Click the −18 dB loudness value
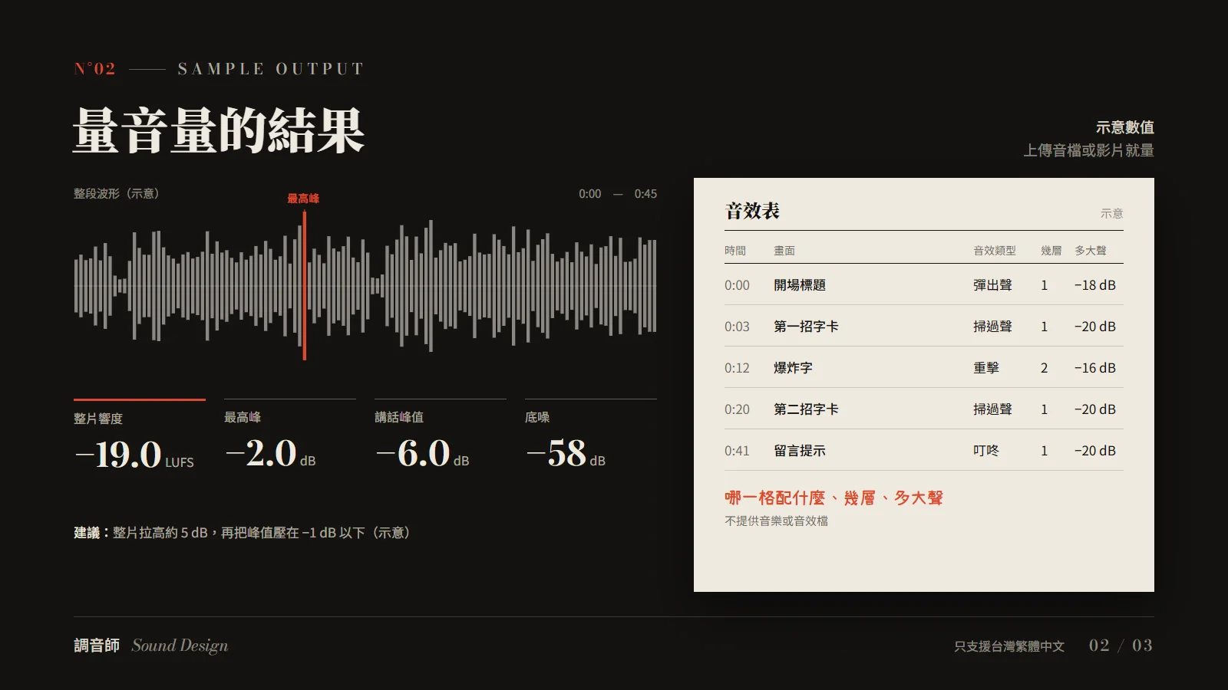Viewport: 1228px width, 690px height. pyautogui.click(x=1094, y=285)
